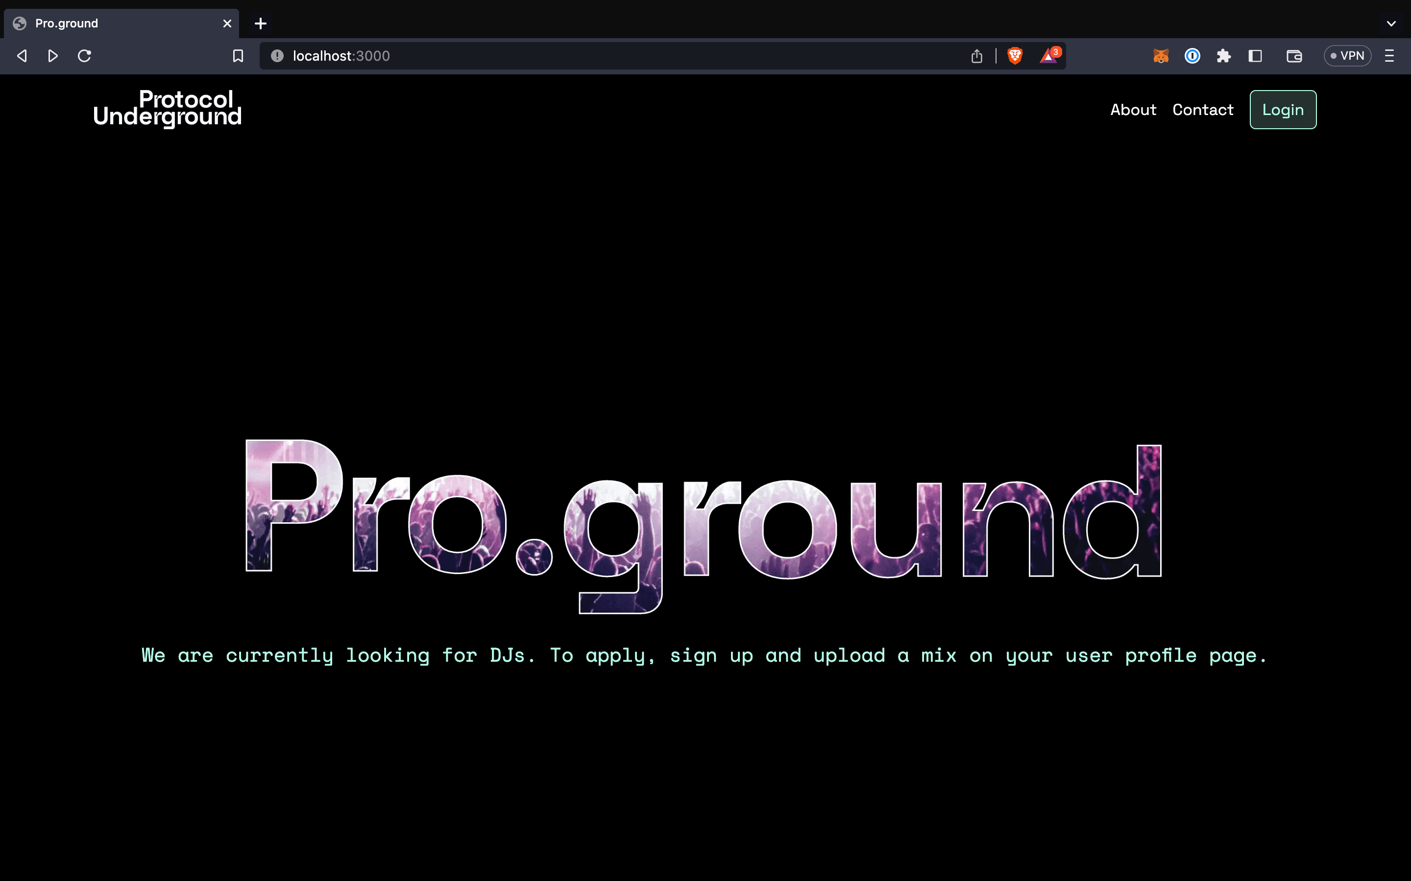Expand the tab search chevron

[1390, 23]
